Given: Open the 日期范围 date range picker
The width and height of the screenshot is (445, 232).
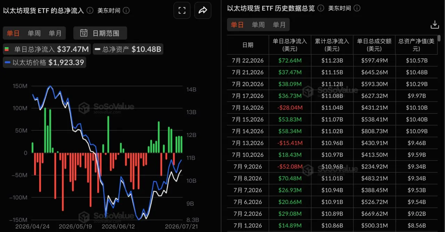Looking at the screenshot, I should [100, 33].
